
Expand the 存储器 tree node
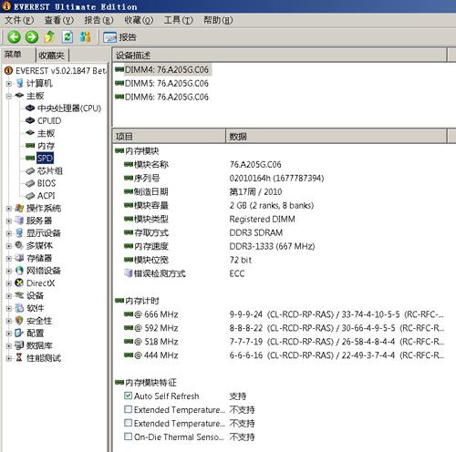point(9,259)
